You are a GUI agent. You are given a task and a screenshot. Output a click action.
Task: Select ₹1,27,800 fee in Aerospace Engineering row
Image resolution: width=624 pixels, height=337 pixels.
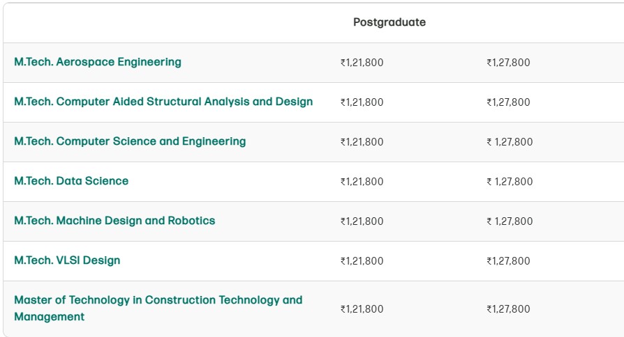(508, 63)
